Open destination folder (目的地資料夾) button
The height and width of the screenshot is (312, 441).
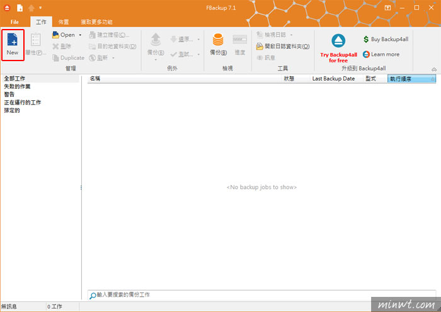click(113, 47)
